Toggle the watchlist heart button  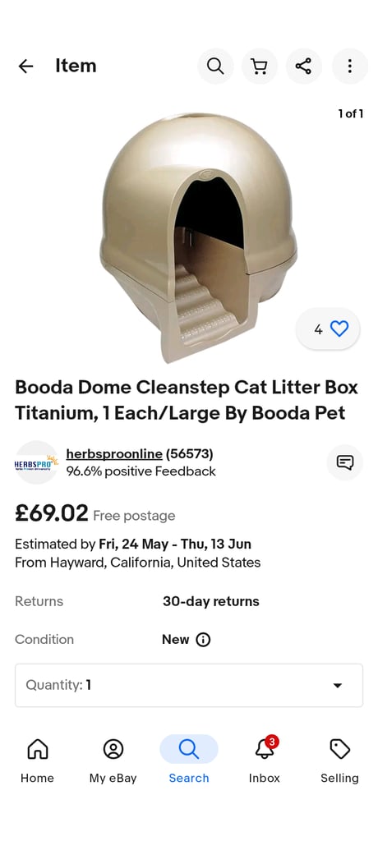[328, 329]
